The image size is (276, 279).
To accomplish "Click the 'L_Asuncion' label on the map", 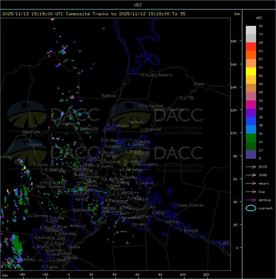I will point(151,129).
